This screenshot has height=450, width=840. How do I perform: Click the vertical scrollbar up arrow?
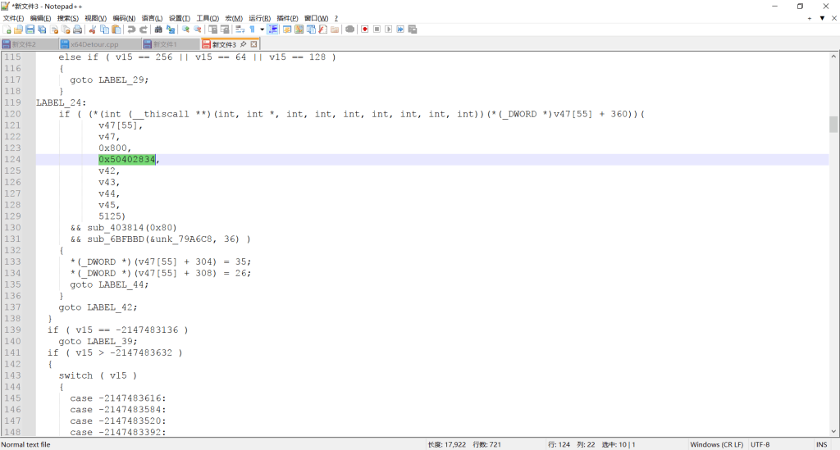click(x=833, y=57)
